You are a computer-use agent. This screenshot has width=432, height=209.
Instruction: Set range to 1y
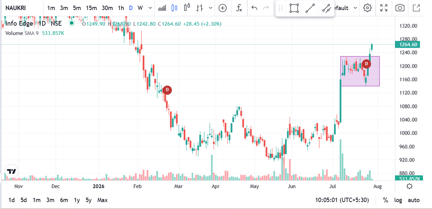[x=77, y=200]
